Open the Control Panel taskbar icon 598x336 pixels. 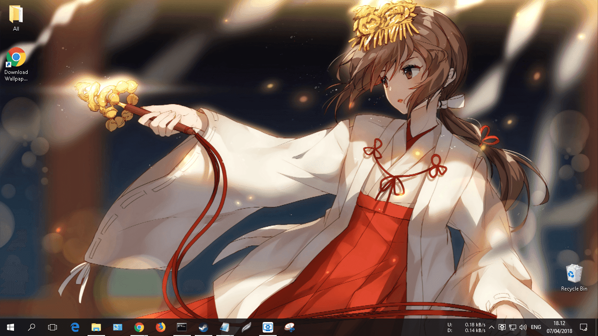pos(118,327)
